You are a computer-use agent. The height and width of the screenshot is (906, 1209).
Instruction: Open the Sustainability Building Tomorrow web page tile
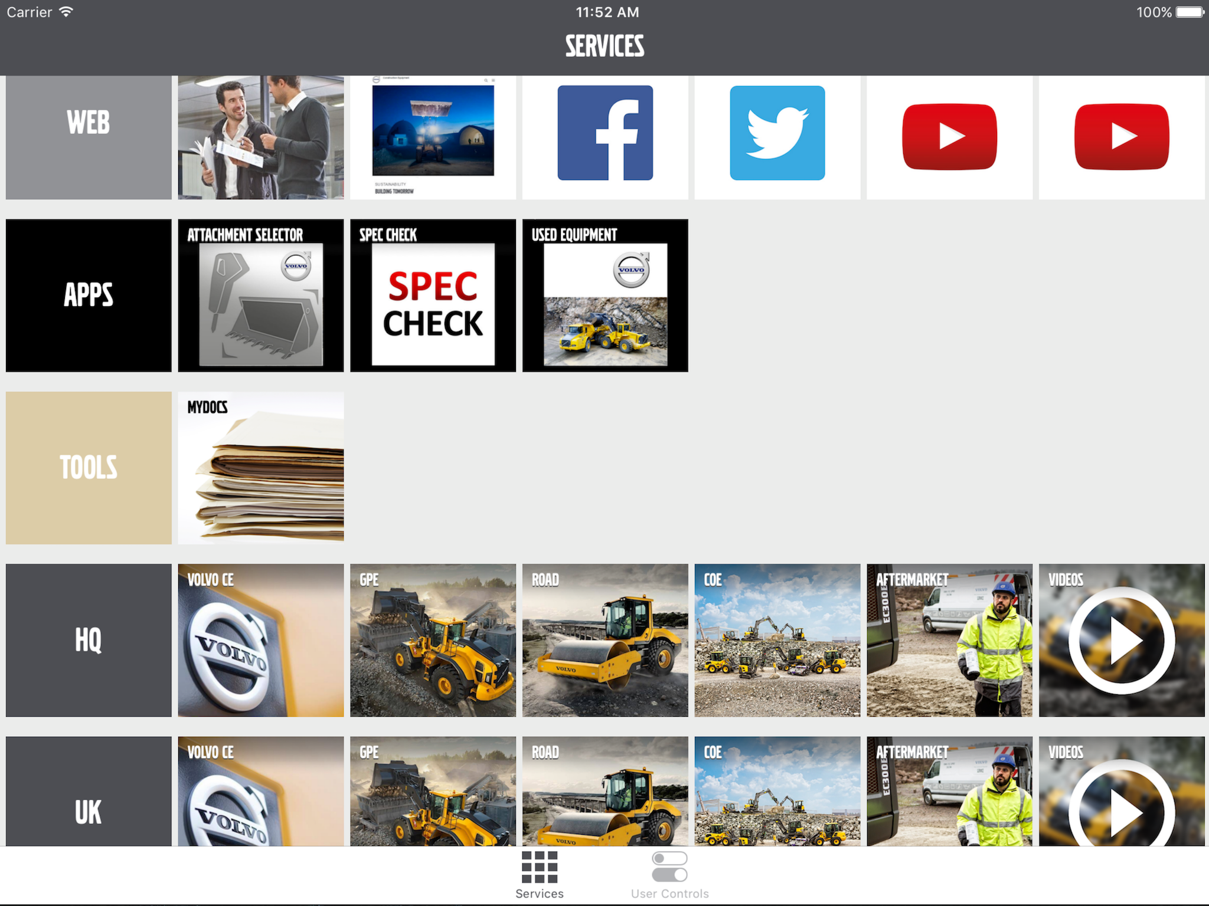coord(433,137)
